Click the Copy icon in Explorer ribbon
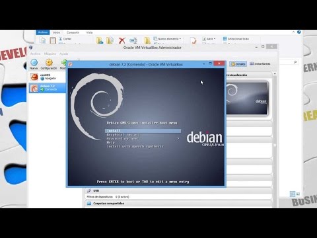 43,40
